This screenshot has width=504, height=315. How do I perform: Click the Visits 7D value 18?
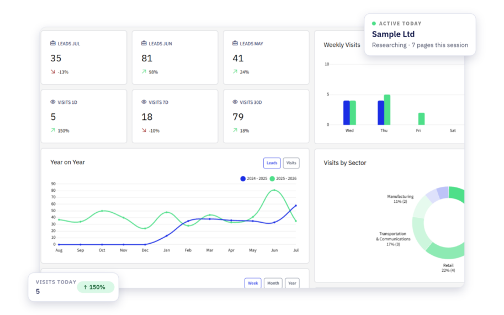147,117
